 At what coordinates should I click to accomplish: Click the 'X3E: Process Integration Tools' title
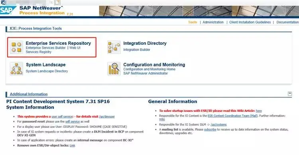(35, 28)
